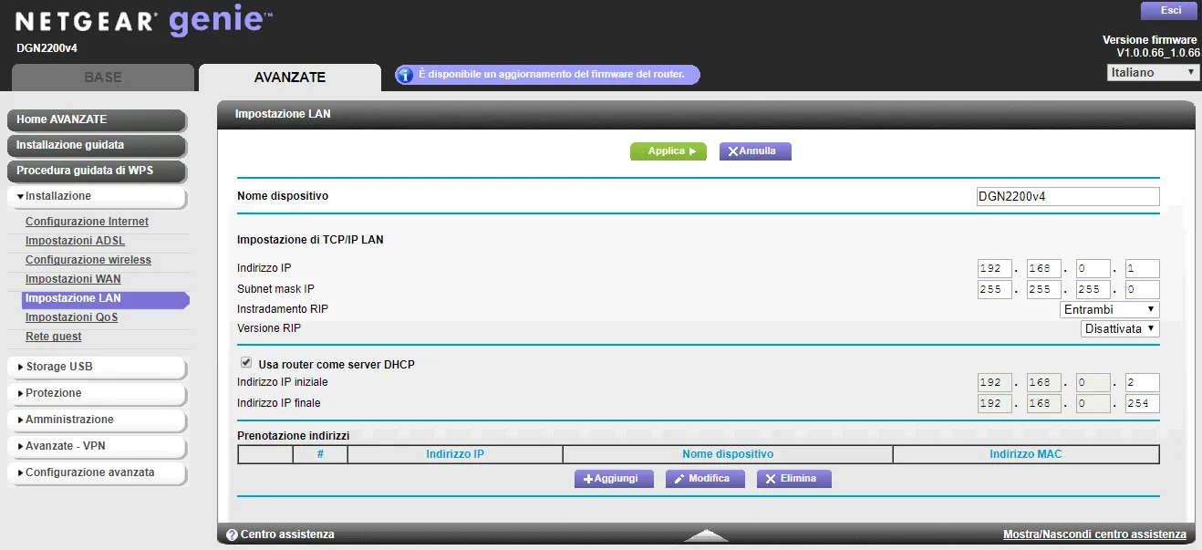Click the NETGEAR genie logo
The image size is (1202, 550).
tap(144, 22)
